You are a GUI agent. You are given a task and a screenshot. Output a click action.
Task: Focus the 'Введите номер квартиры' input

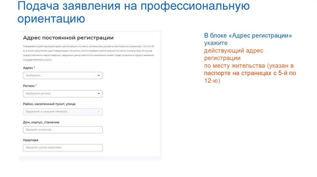point(63,148)
